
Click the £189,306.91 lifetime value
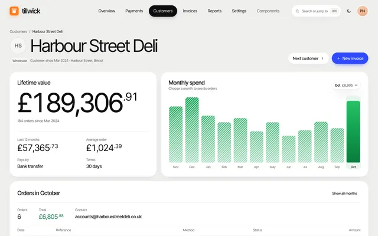pos(77,103)
